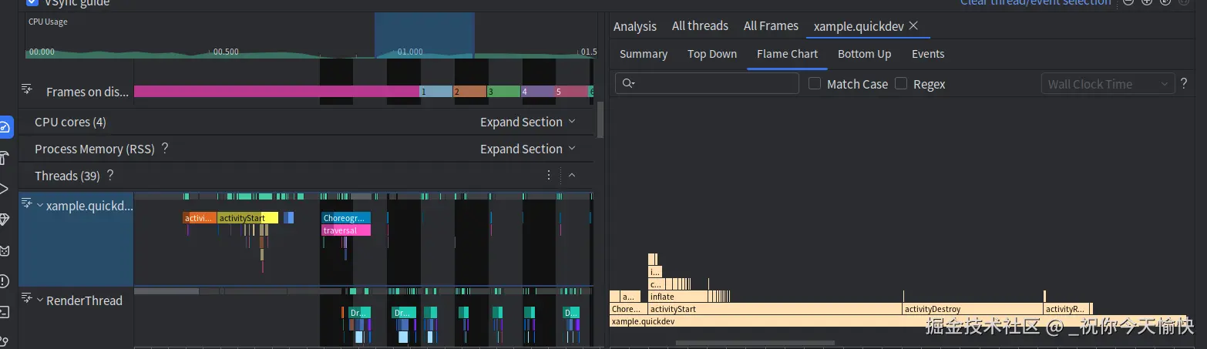Open the Problems warning icon
Image resolution: width=1207 pixels, height=349 pixels.
4,281
